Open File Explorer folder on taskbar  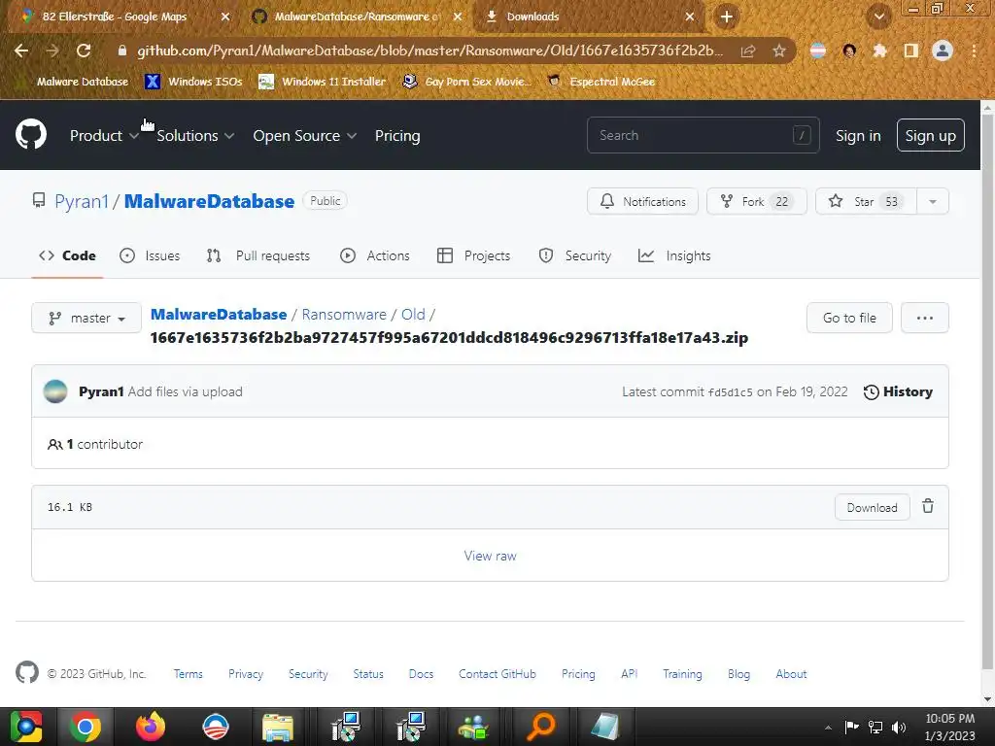(x=278, y=727)
